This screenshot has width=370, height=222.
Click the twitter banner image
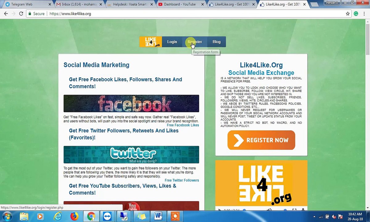pyautogui.click(x=131, y=155)
